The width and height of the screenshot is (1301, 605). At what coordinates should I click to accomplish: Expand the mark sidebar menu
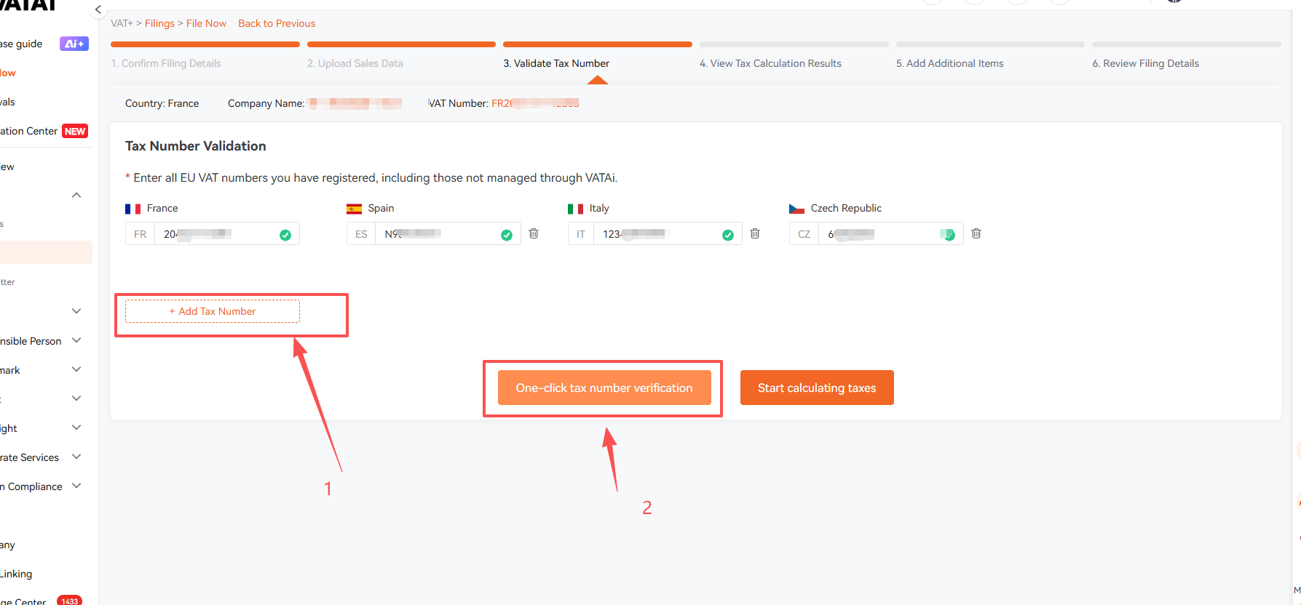tap(76, 369)
